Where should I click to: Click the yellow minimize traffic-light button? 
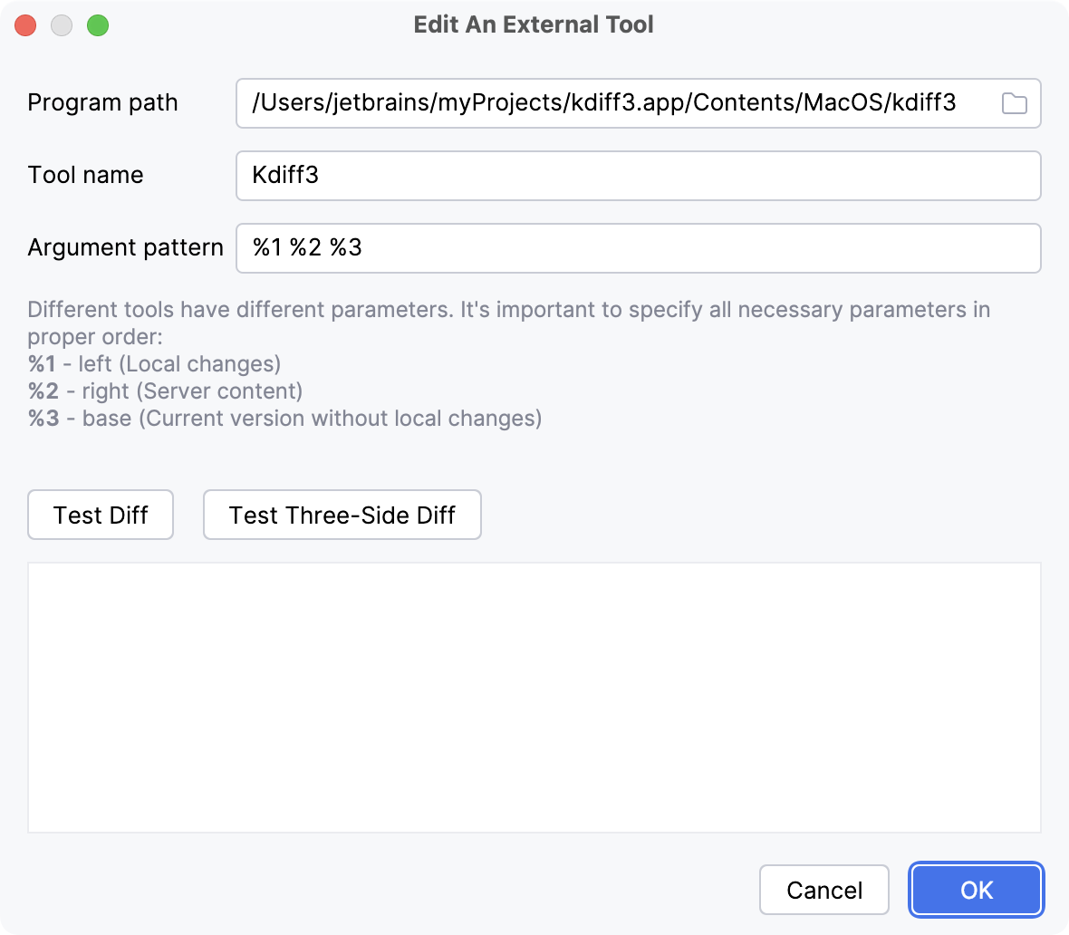coord(61,24)
